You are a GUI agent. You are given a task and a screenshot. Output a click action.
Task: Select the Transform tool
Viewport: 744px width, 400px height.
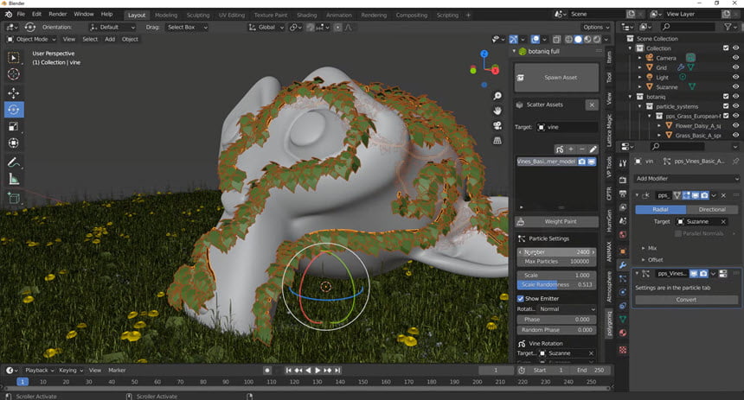pos(14,143)
